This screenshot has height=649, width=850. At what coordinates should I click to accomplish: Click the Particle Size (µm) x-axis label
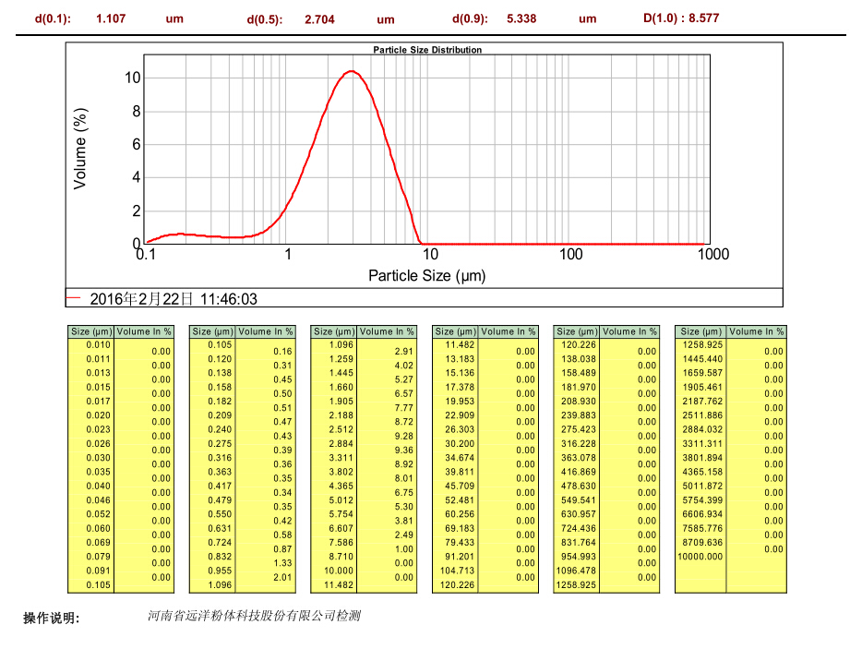[426, 275]
